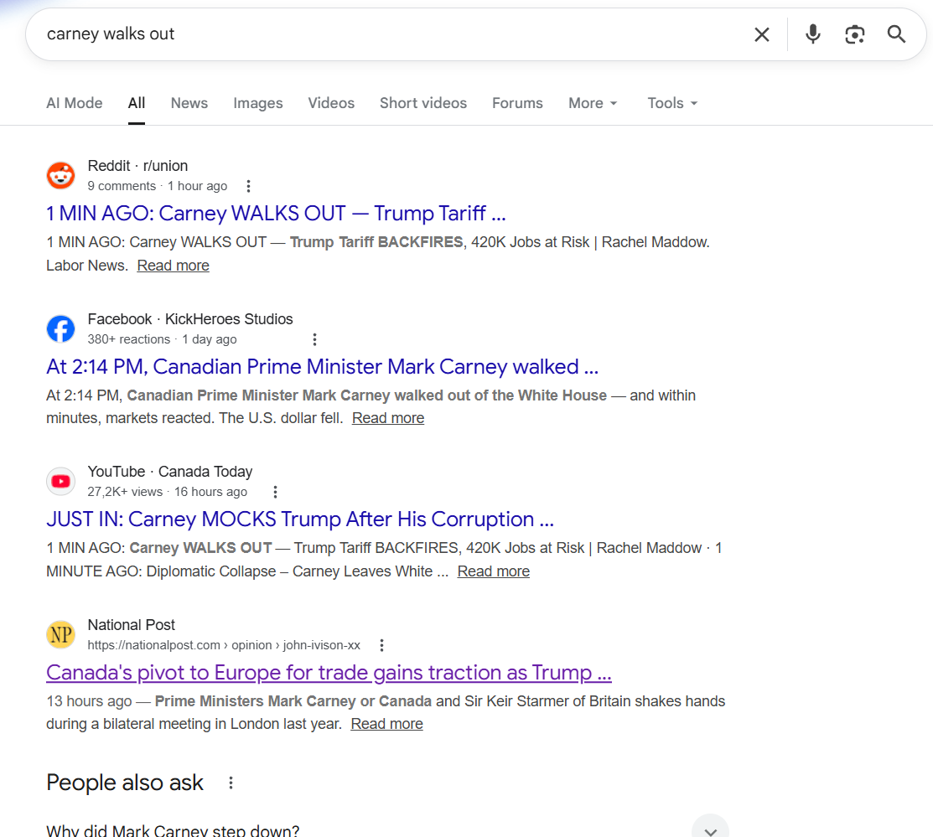Click the National Post NP favicon
Screen dimensions: 933x837
[60, 634]
